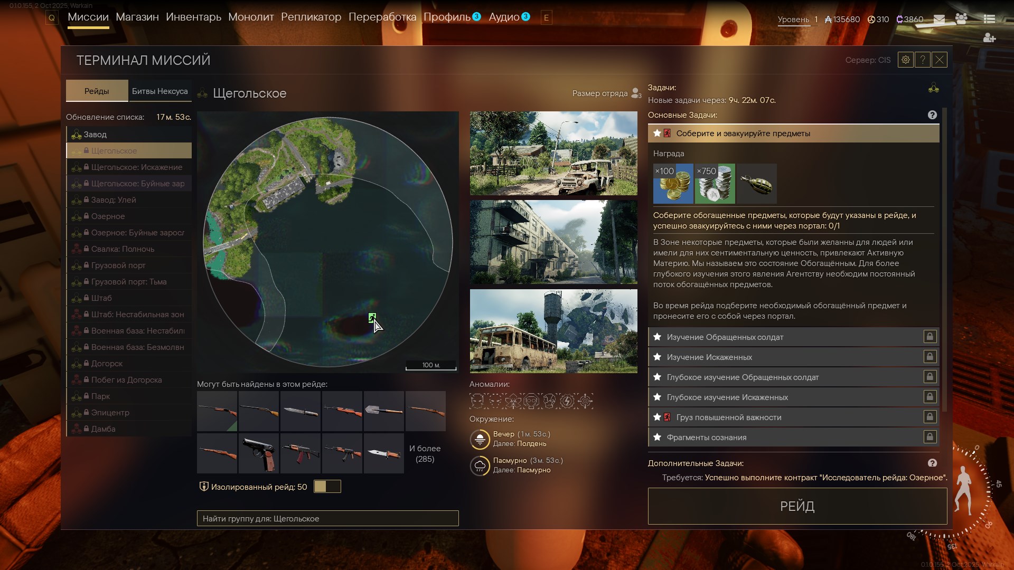Open the Инвентарь menu

click(193, 17)
